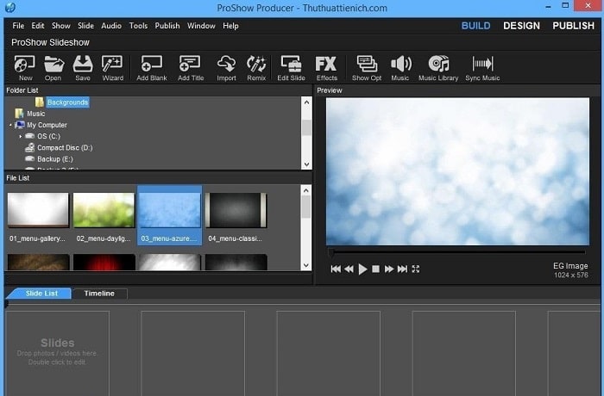Select the Slide List tab

click(41, 294)
